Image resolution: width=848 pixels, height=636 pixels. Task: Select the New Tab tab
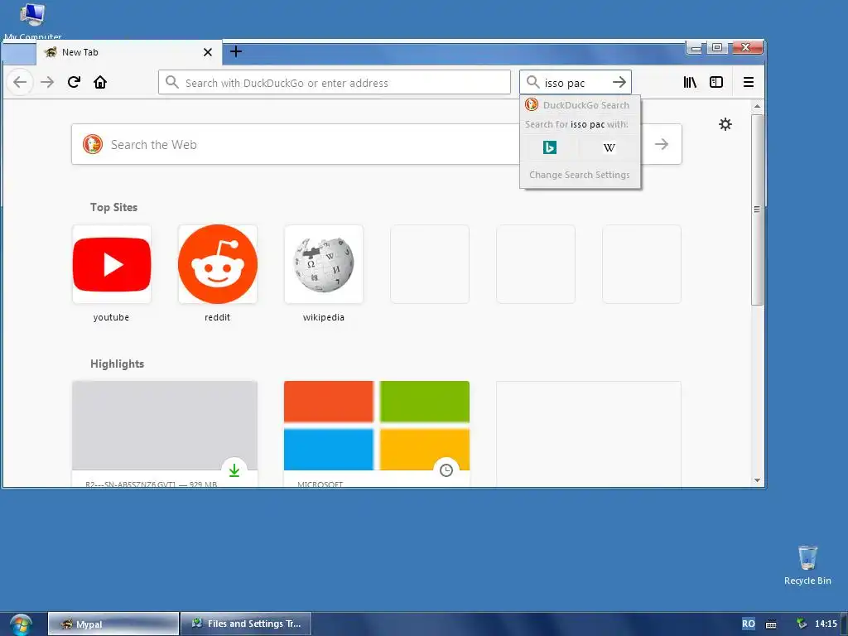click(128, 52)
